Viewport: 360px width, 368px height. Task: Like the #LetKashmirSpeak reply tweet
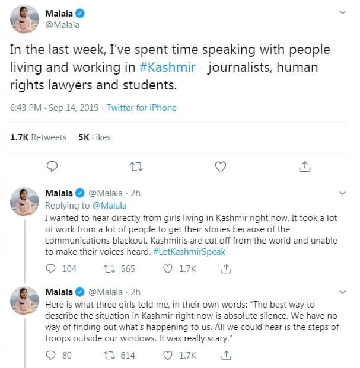tap(167, 269)
